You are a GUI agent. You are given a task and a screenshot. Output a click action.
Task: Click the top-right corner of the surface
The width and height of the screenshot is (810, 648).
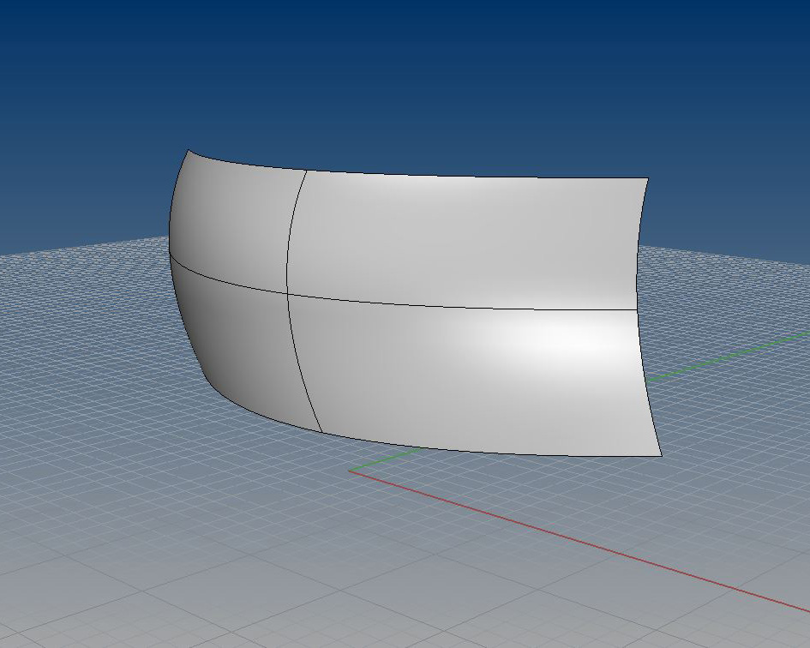(648, 178)
